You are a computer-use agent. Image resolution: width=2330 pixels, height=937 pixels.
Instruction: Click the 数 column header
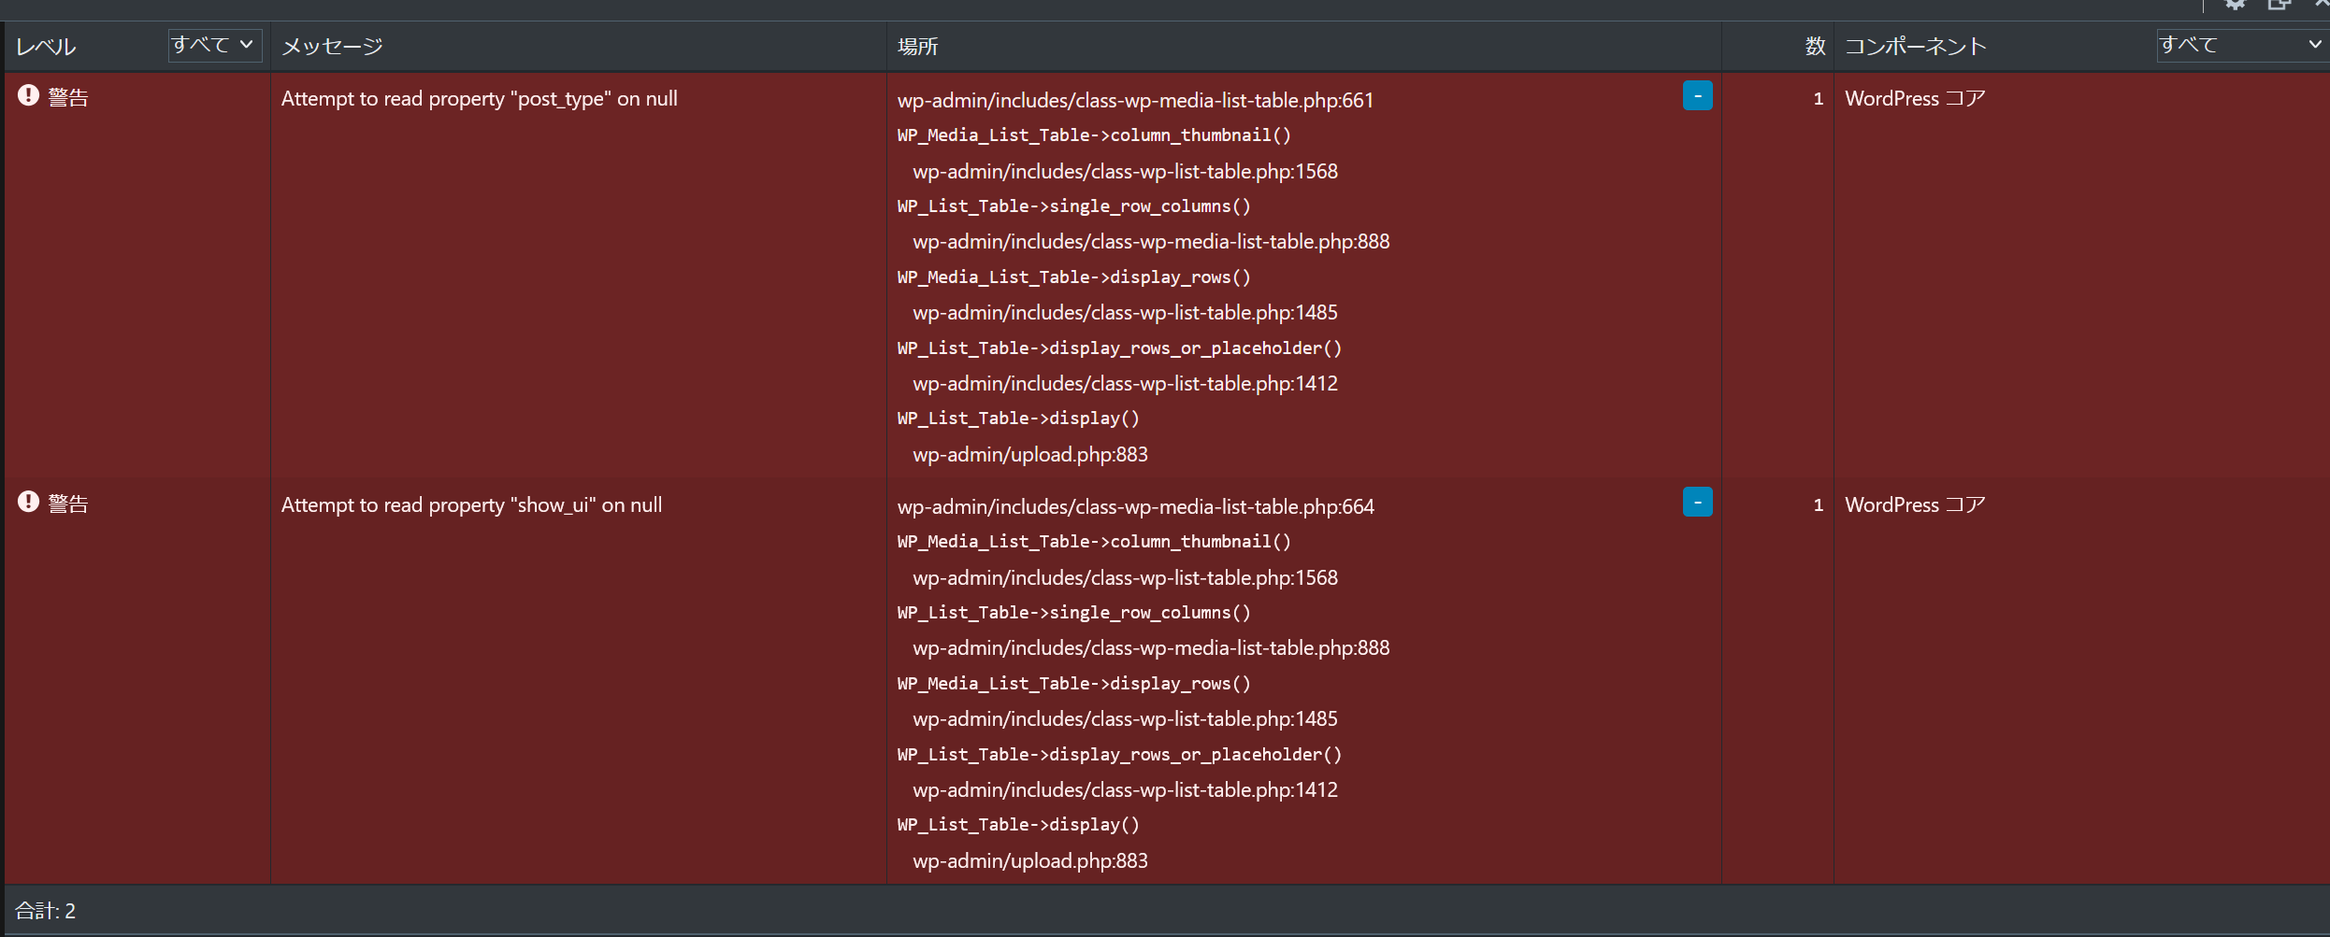pyautogui.click(x=1814, y=46)
